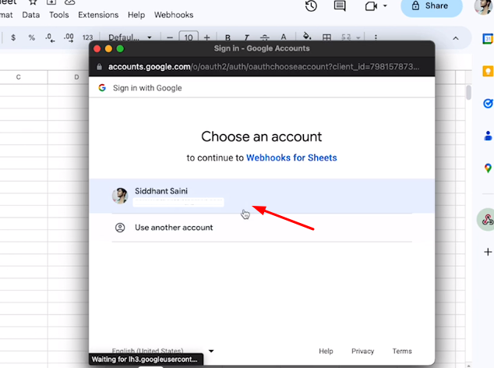Click the lock icon in address bar

99,67
